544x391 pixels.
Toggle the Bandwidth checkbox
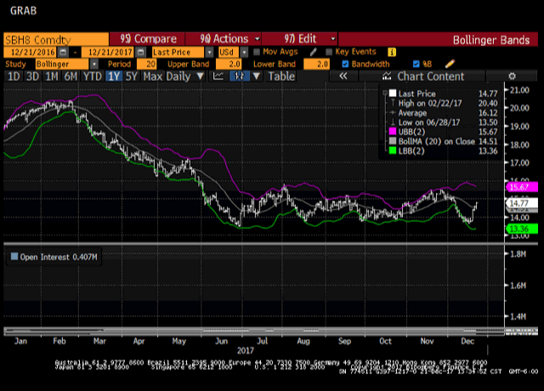click(345, 64)
